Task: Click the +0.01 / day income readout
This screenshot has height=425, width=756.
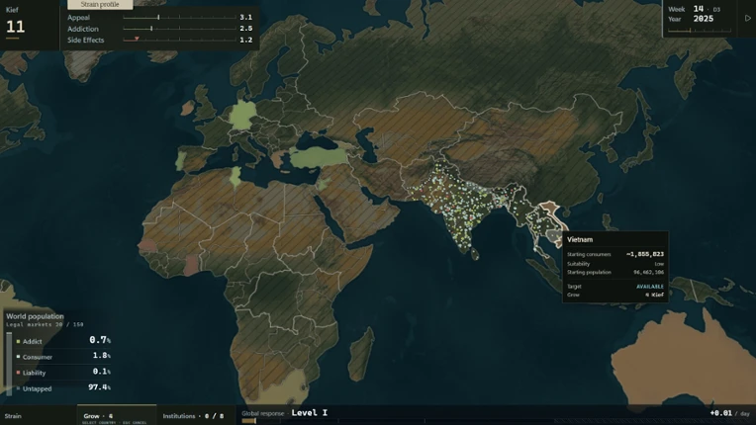Action: point(729,413)
